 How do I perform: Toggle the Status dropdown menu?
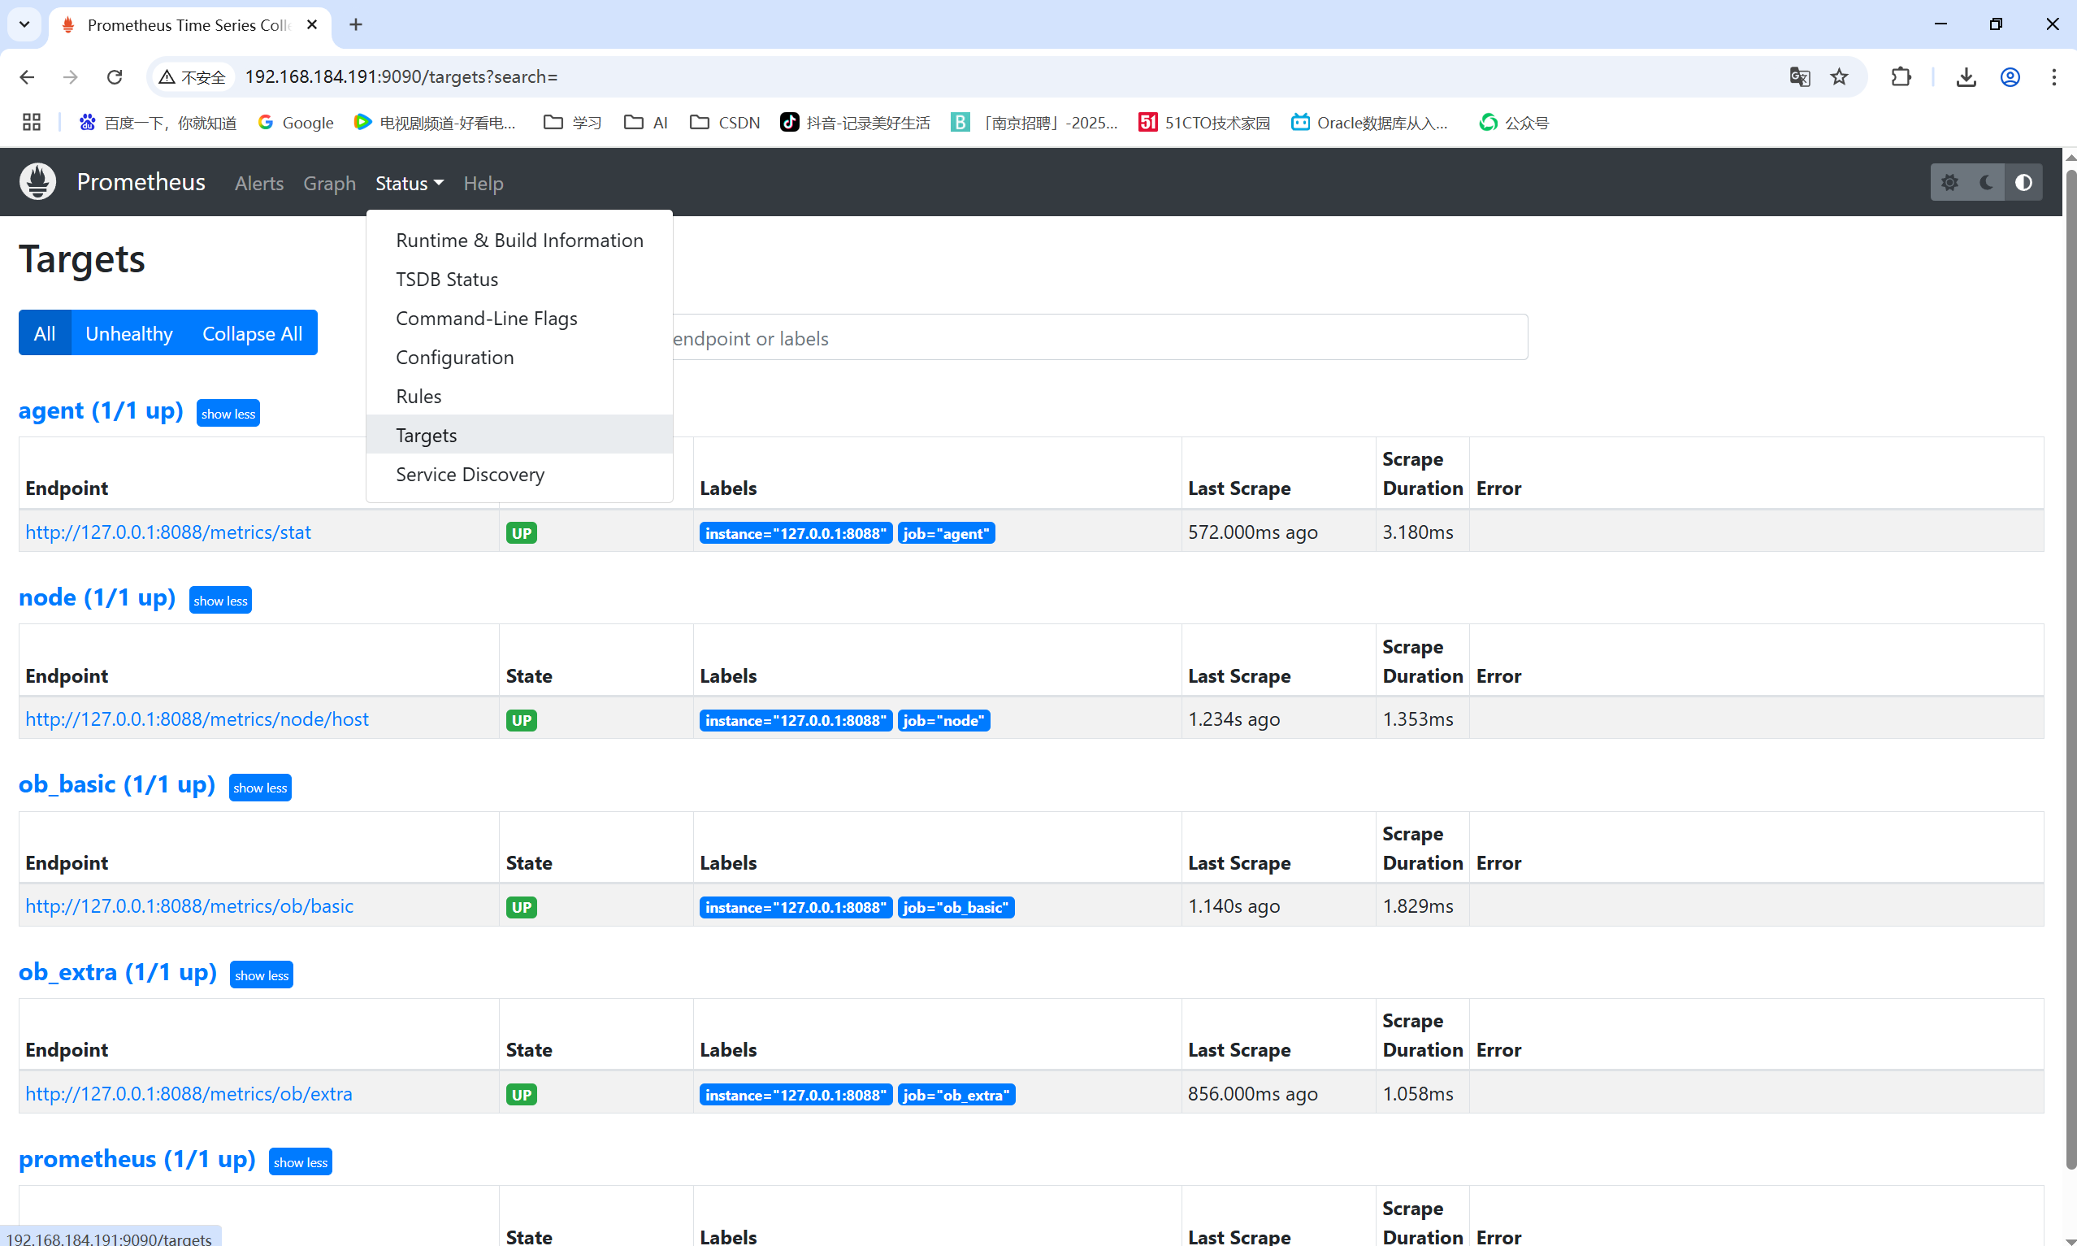410,183
